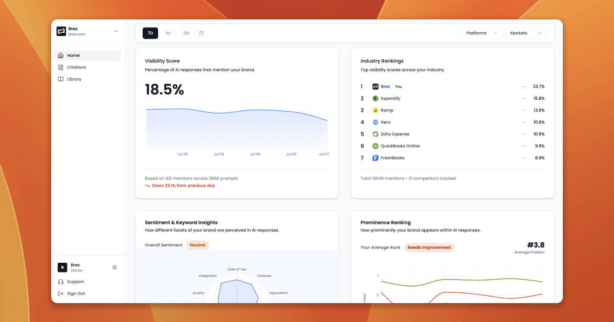Open the Platforms dropdown
The width and height of the screenshot is (614, 322).
tap(481, 33)
